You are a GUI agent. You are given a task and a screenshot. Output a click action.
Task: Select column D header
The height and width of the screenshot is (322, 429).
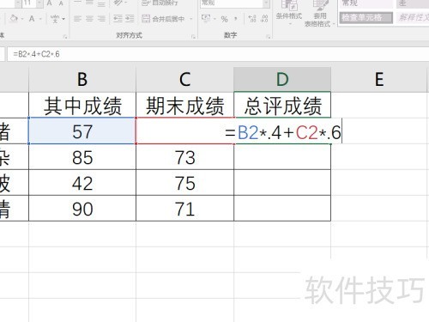pos(282,79)
